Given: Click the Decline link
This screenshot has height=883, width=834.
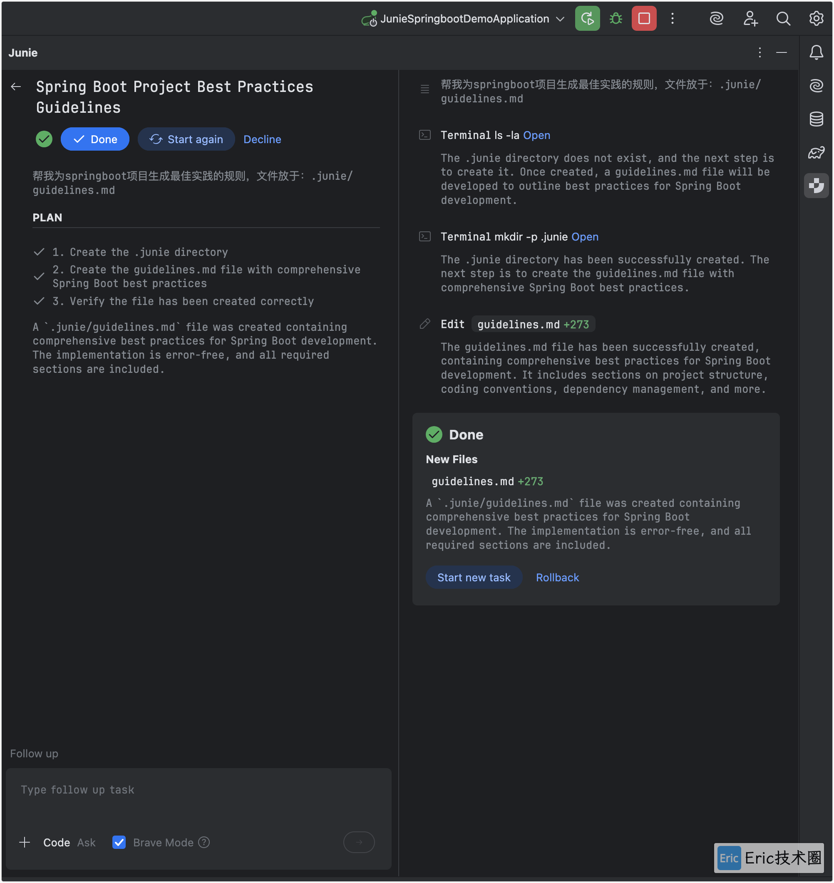Looking at the screenshot, I should point(262,139).
